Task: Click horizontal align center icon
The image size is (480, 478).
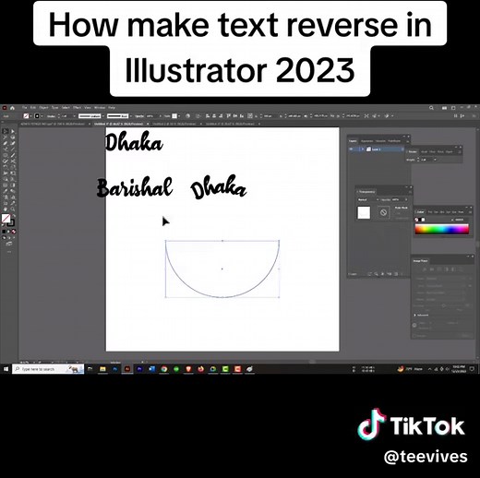Action: (214, 116)
